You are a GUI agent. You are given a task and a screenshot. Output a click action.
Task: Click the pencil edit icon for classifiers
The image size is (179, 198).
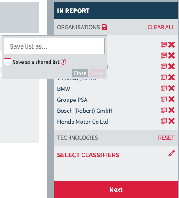tap(172, 153)
